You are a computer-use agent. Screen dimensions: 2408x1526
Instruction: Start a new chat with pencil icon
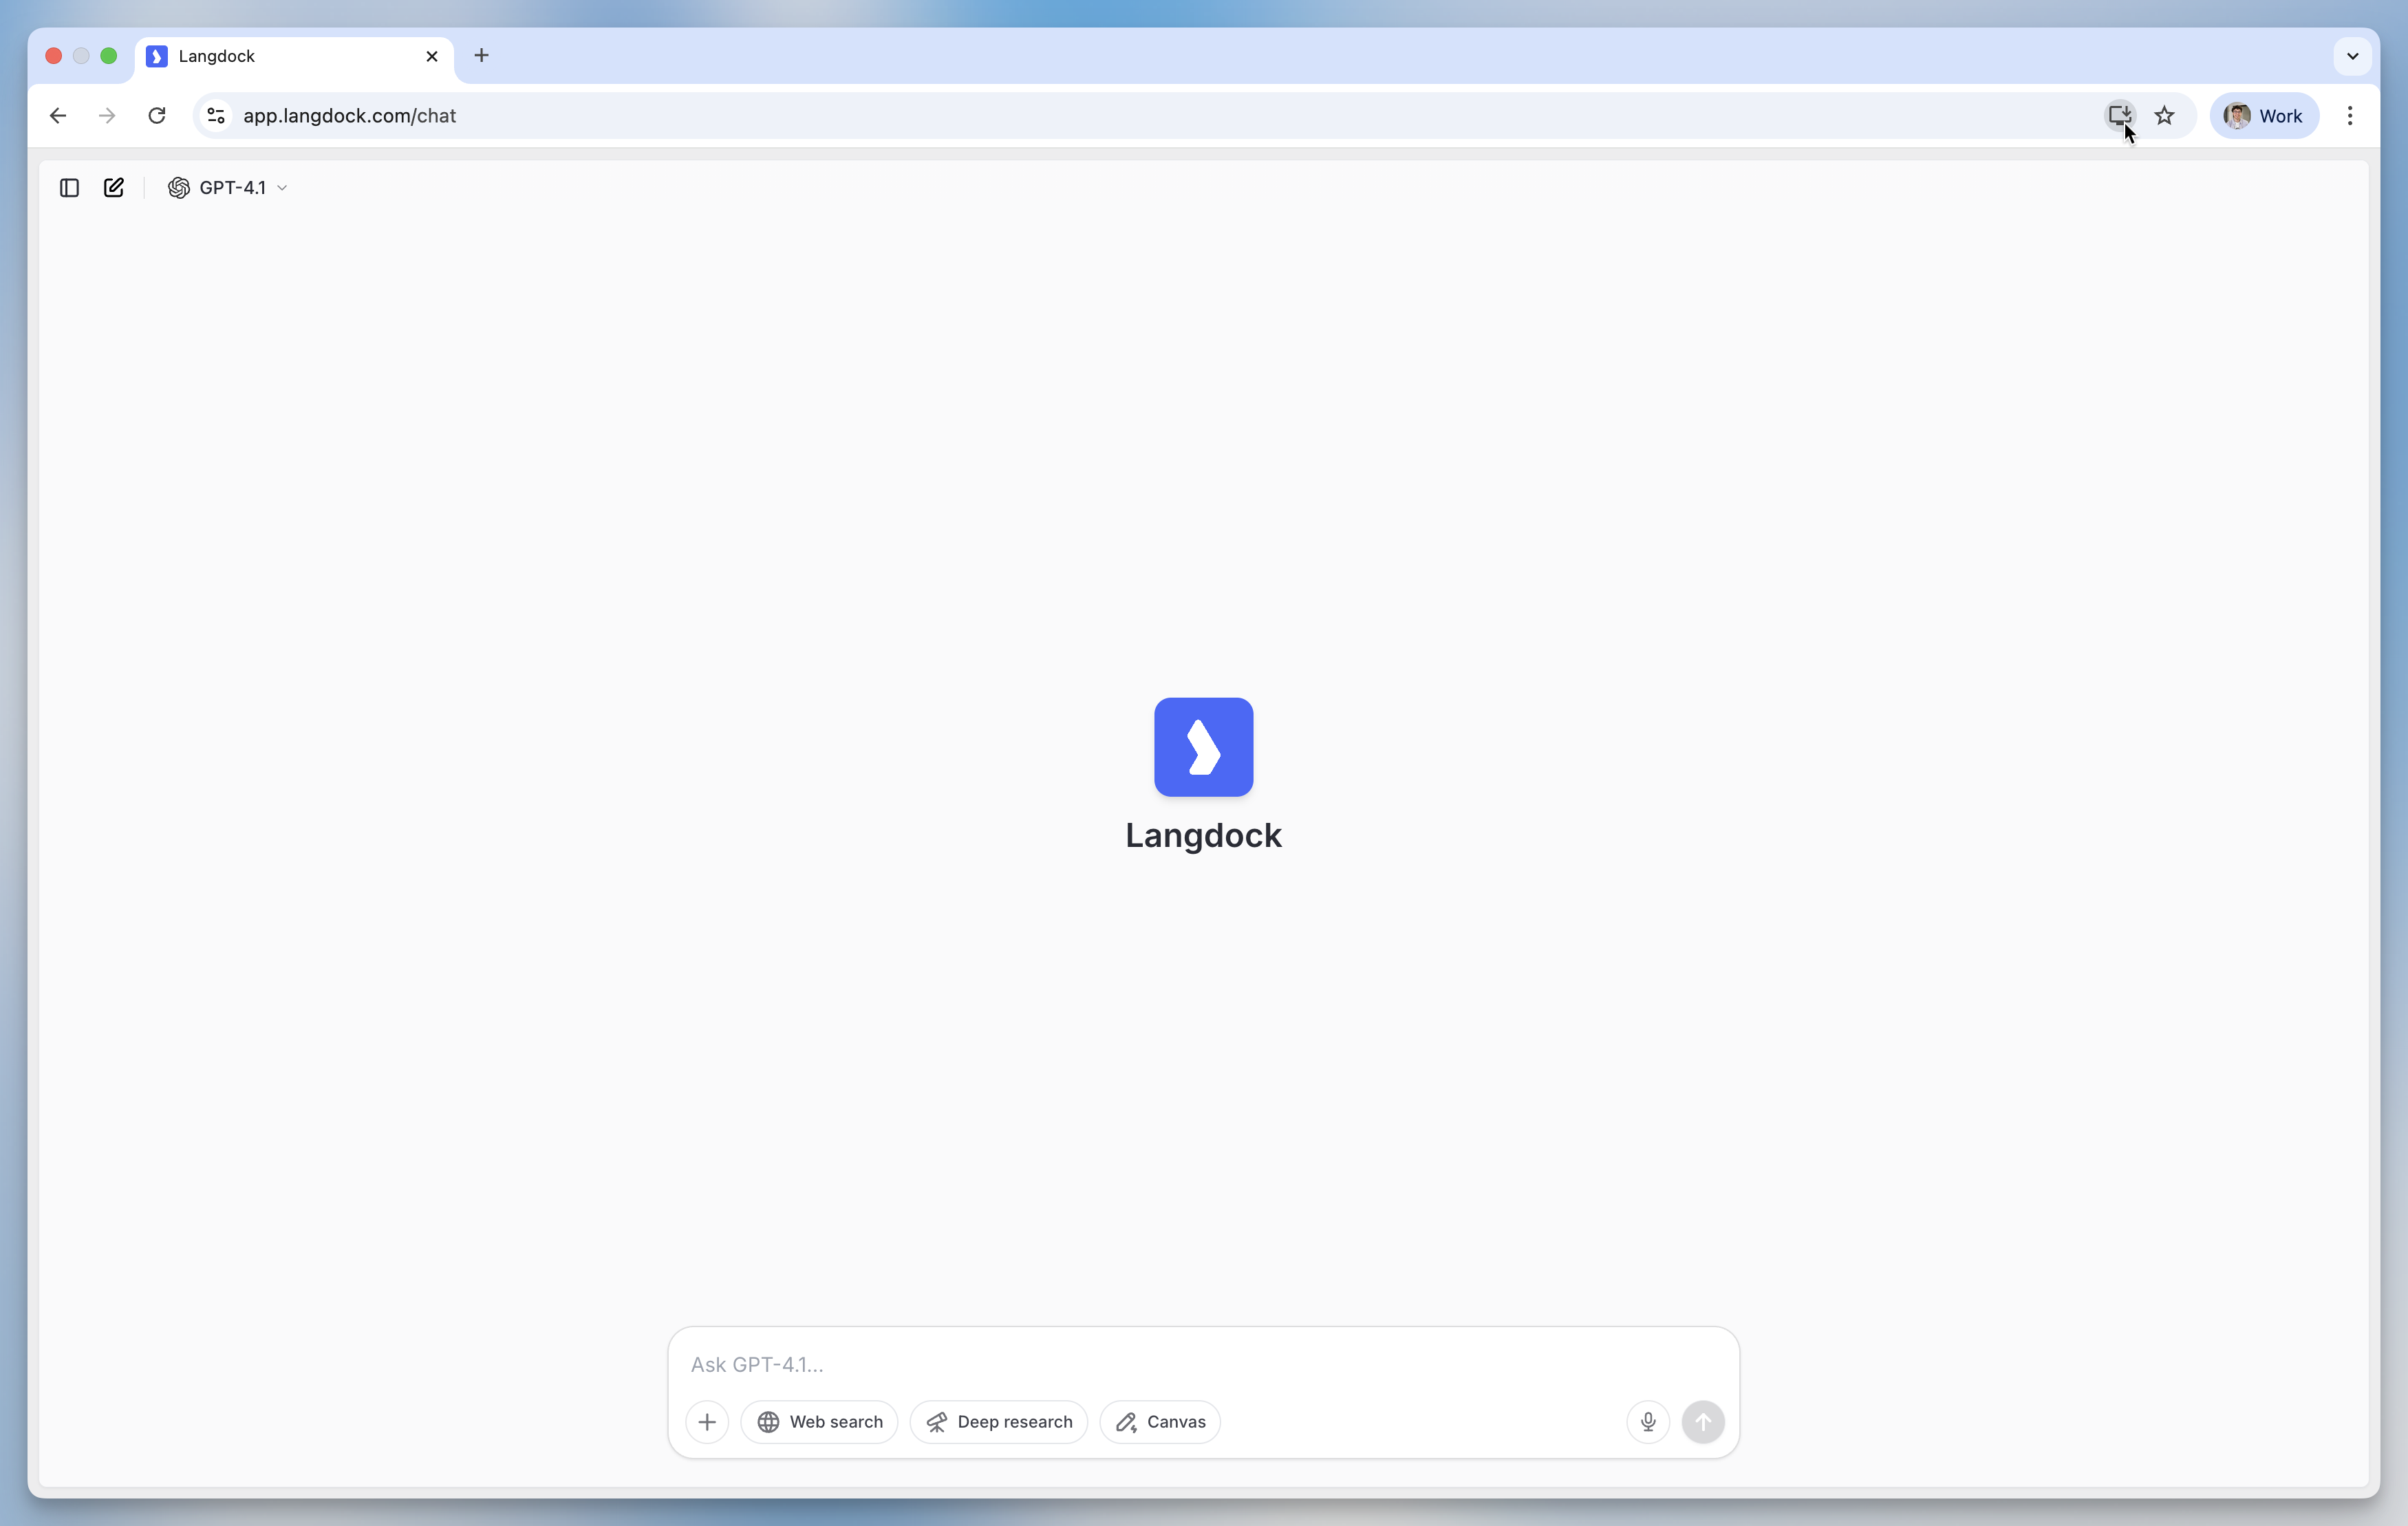coord(114,188)
